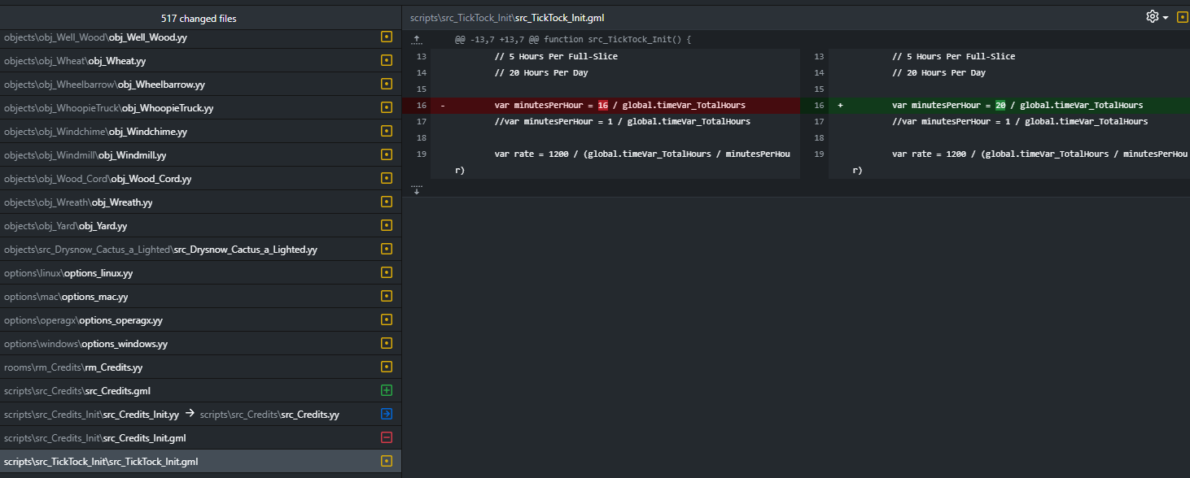The image size is (1190, 478).
Task: Click the hunk header '@@ -13,7 +13,7 @@'
Action: [x=573, y=39]
